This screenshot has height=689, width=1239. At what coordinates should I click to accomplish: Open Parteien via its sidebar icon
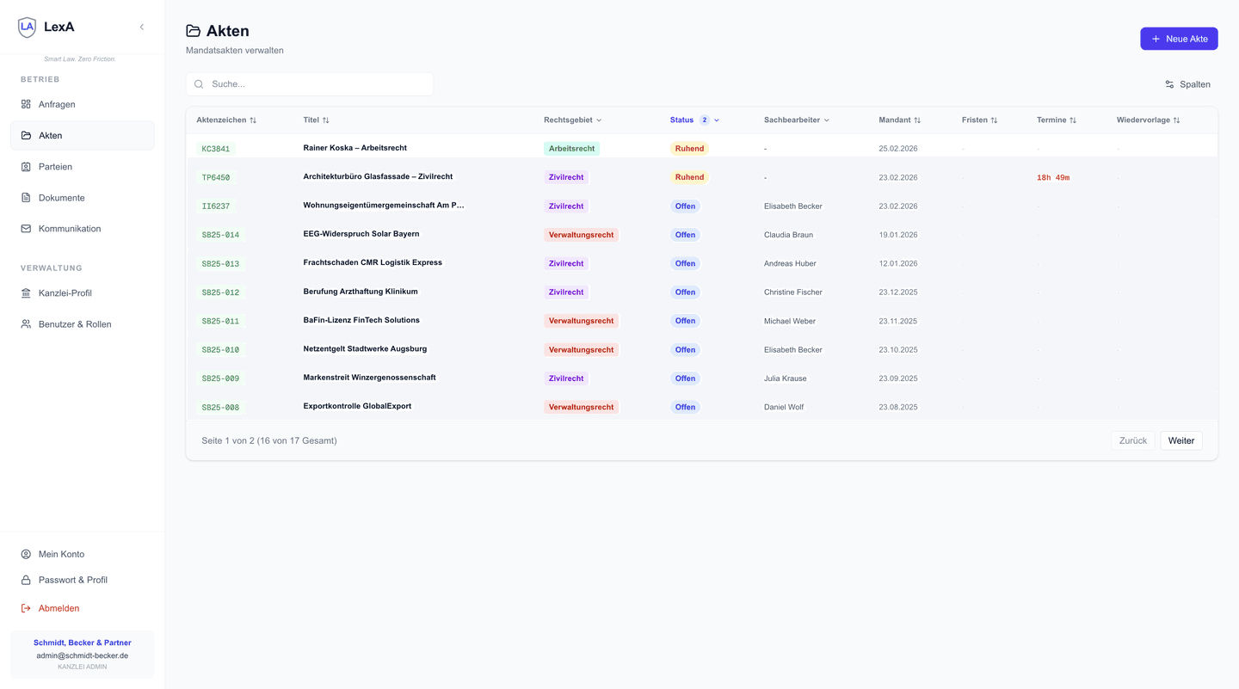click(27, 166)
